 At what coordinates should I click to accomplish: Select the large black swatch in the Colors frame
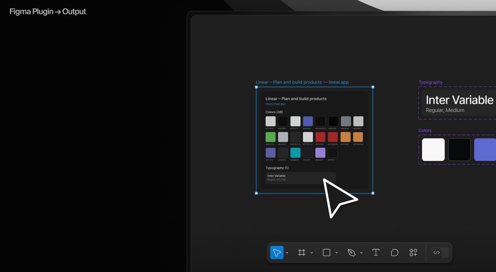click(x=459, y=149)
